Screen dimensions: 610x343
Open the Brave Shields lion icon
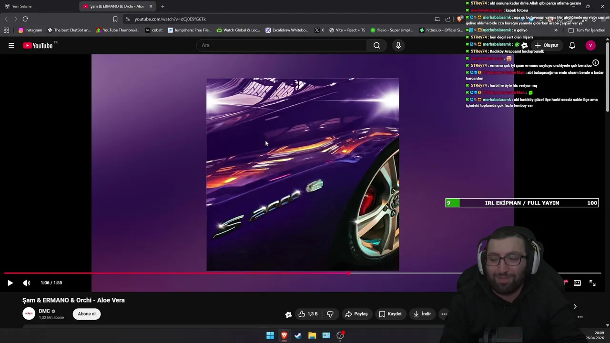pyautogui.click(x=459, y=19)
